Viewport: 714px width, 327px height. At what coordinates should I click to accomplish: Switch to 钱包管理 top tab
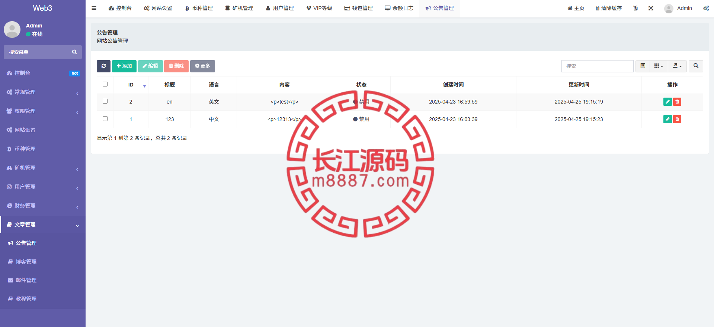359,8
